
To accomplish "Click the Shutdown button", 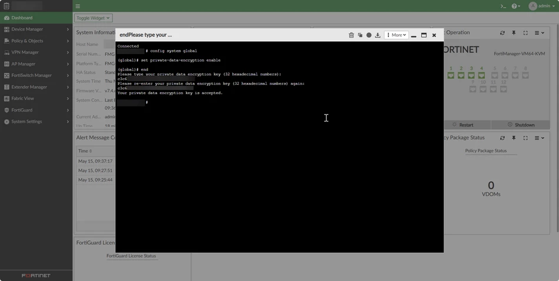I will point(521,125).
